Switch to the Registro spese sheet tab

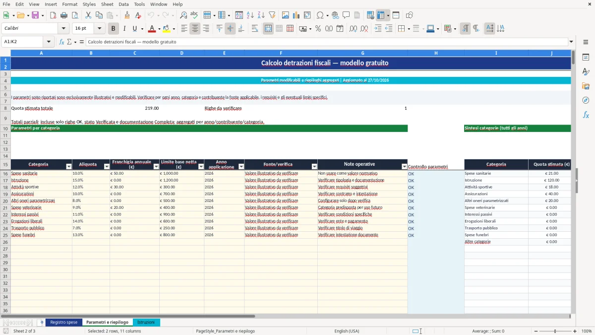(64, 322)
